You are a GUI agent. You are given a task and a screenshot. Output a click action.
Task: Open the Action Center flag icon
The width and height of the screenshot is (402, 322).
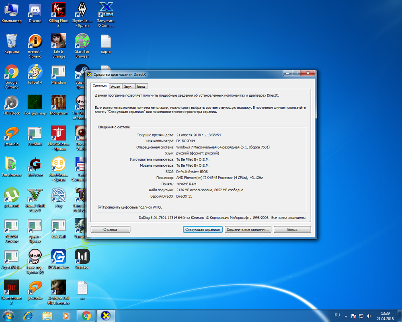[x=353, y=316]
